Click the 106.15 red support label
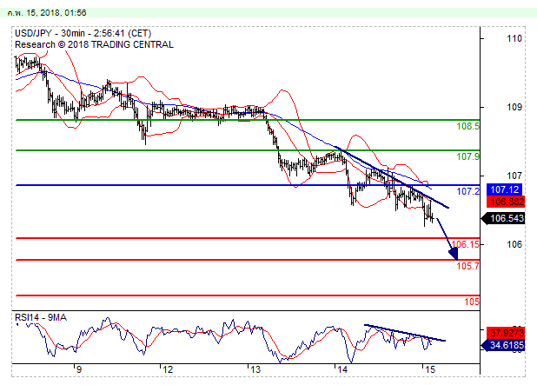Screen dimensions: 537x385 [x=467, y=244]
